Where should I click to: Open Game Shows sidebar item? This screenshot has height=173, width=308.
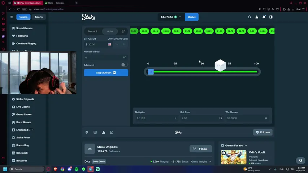pos(24,115)
